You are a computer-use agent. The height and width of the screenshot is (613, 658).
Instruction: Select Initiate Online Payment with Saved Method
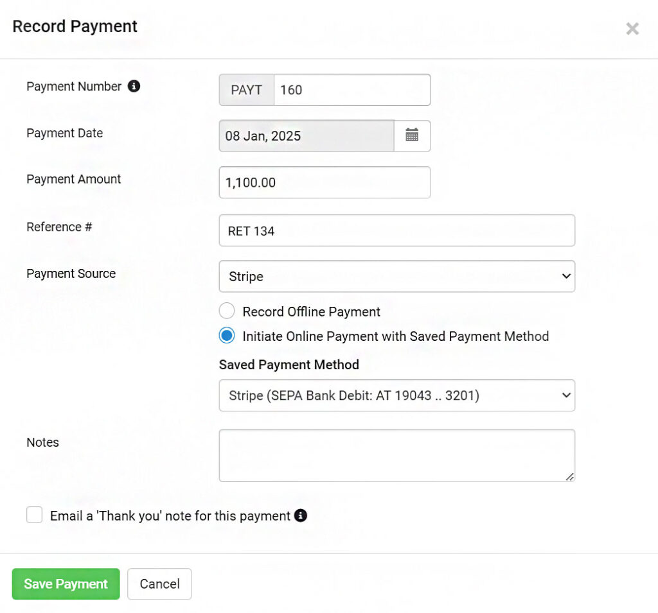pos(227,336)
